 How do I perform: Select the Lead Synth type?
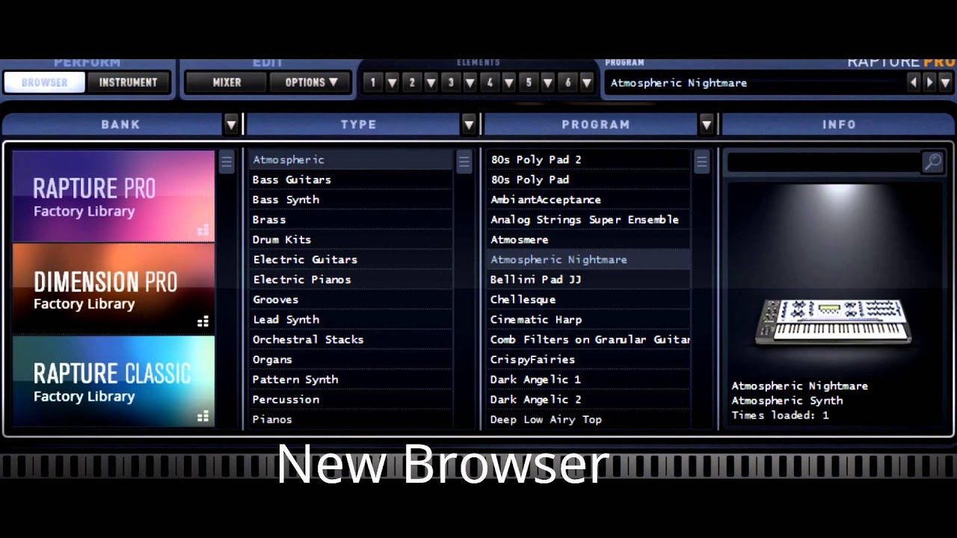351,319
